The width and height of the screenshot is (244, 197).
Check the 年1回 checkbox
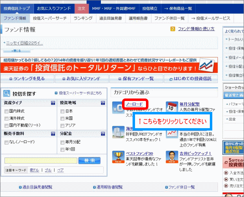click(x=62, y=150)
